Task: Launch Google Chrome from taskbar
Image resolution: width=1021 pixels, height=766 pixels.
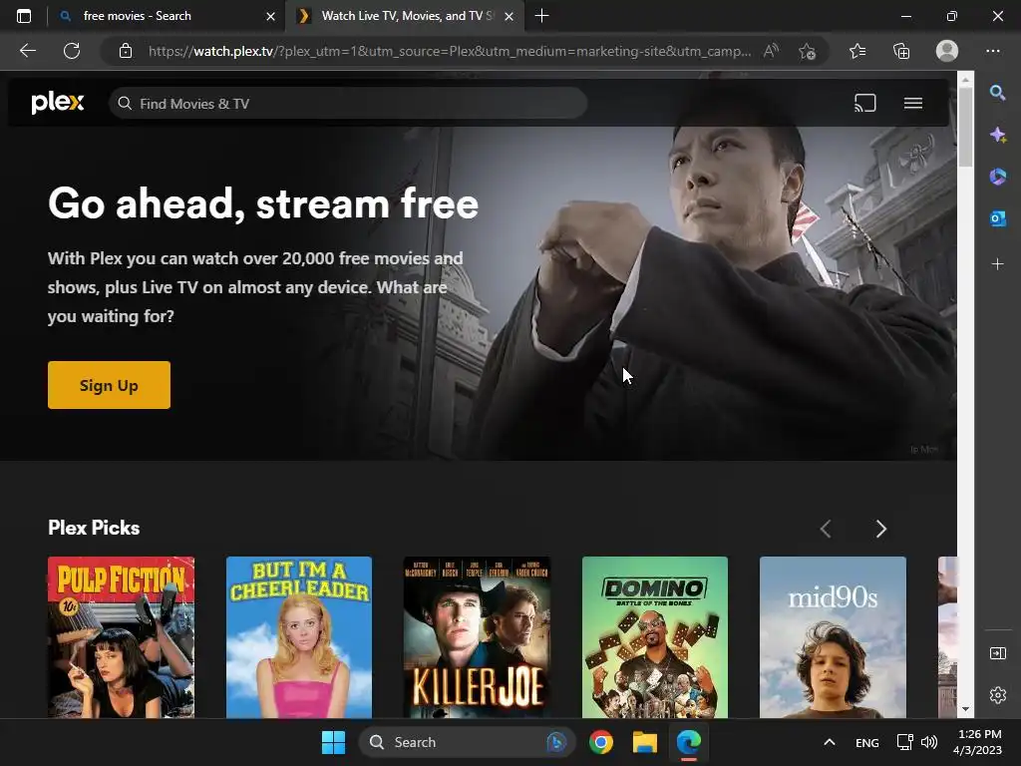Action: (x=601, y=742)
